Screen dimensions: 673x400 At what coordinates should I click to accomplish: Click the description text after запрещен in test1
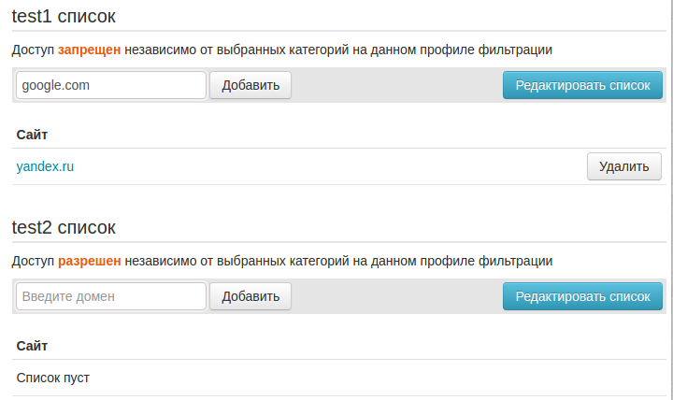point(338,50)
